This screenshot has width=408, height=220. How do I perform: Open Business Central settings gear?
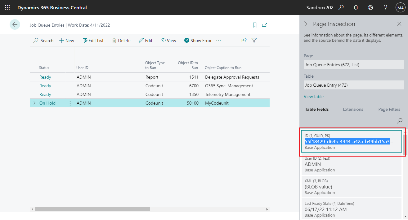click(x=370, y=7)
